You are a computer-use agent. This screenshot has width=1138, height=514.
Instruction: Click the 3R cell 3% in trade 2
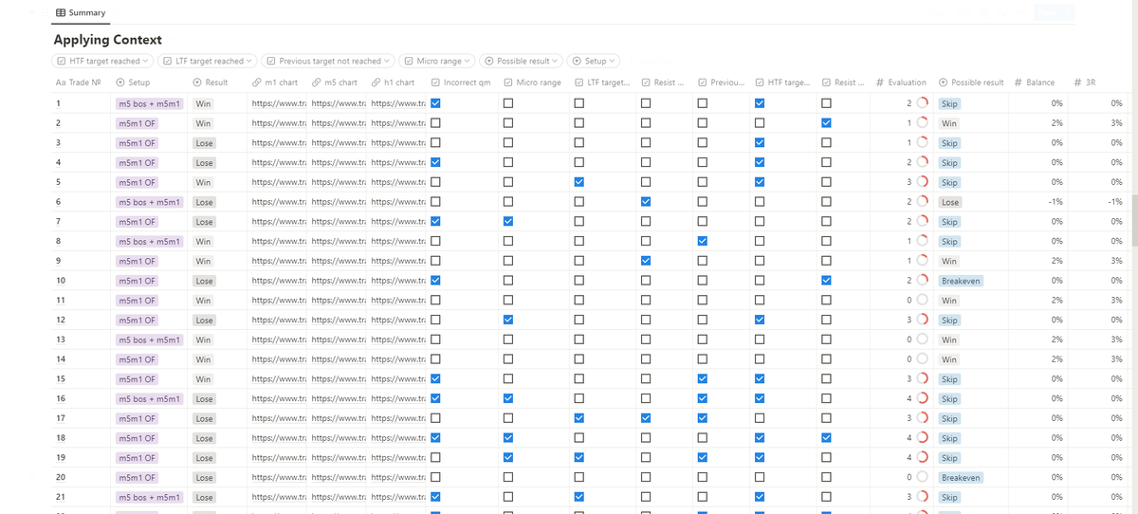1116,123
